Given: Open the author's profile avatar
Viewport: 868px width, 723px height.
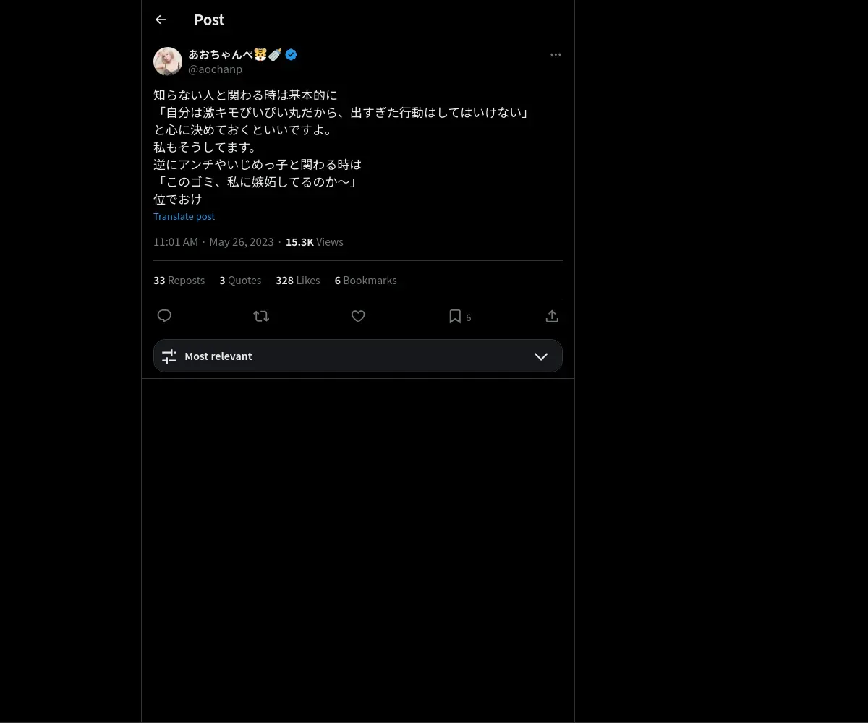Looking at the screenshot, I should [168, 61].
